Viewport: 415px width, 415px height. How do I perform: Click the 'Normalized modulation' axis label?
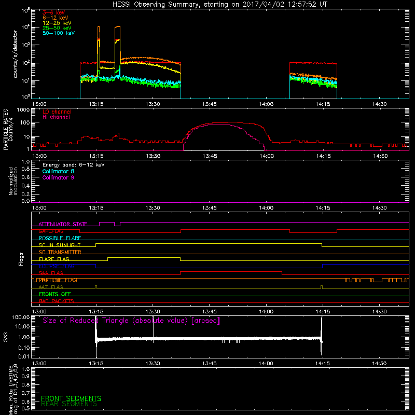point(13,181)
